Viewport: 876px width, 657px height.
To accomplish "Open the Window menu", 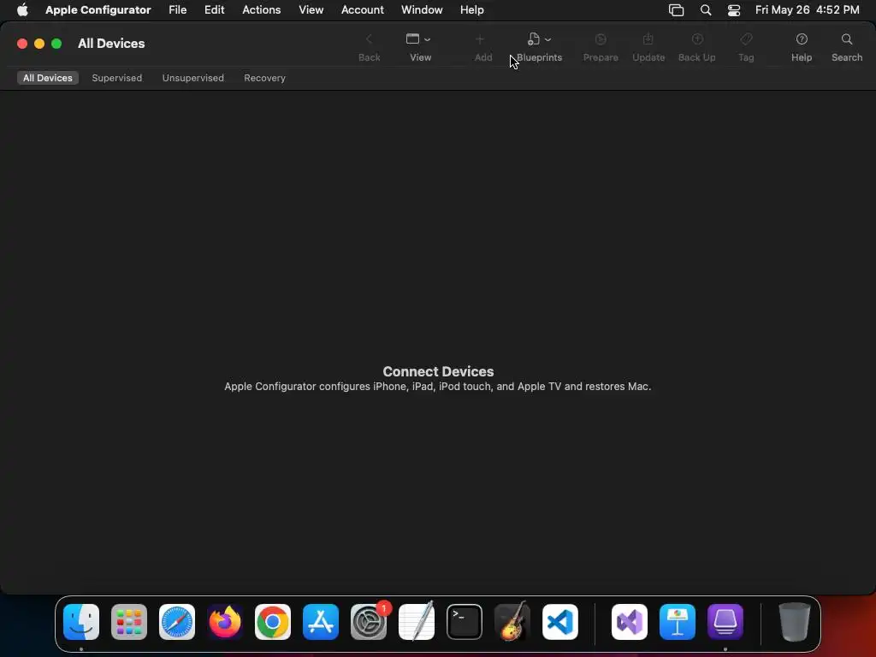I will tap(422, 10).
